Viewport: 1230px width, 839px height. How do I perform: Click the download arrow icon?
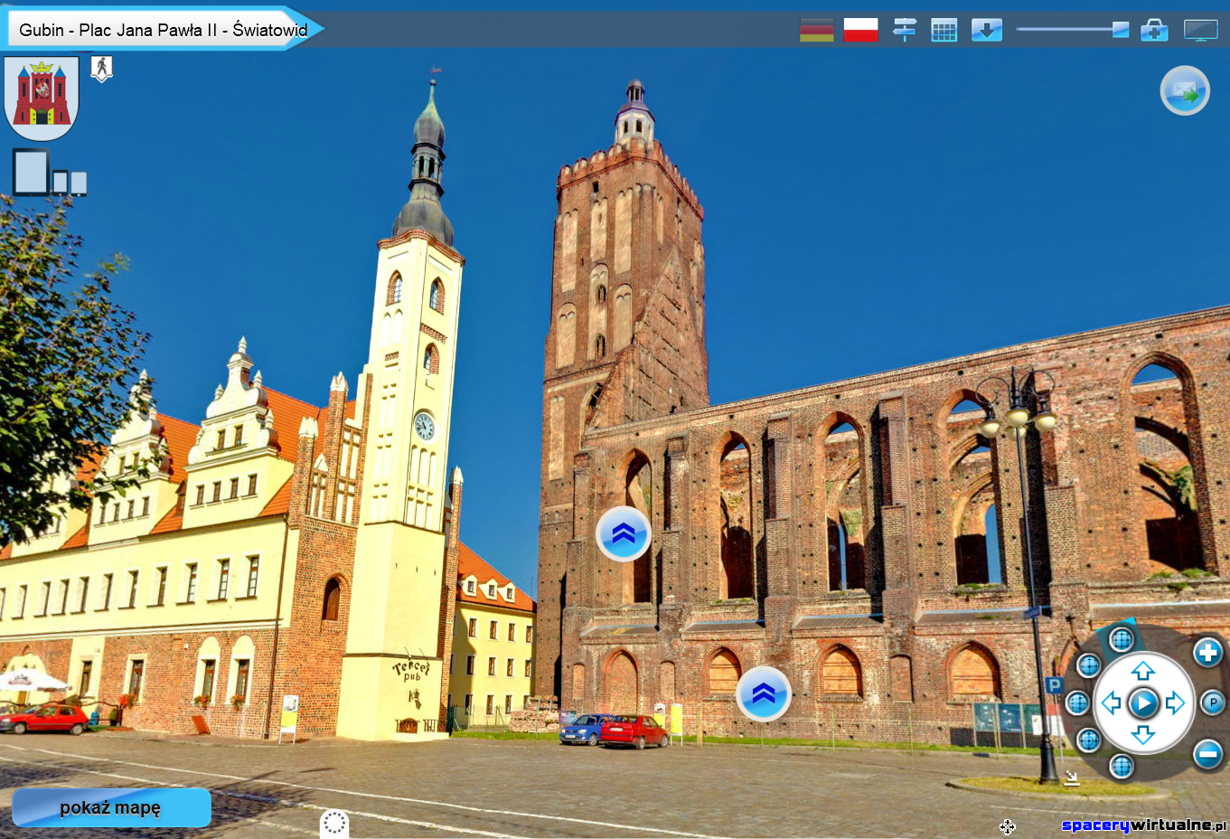986,30
